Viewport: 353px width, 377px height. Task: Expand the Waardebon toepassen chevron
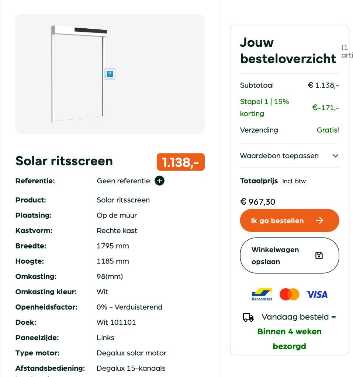[x=335, y=156]
